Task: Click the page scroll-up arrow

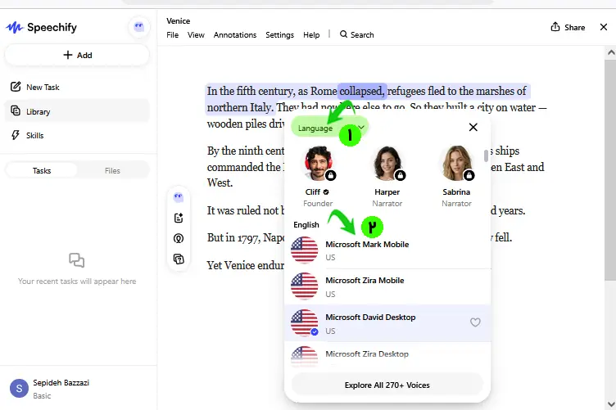Action: [x=611, y=52]
